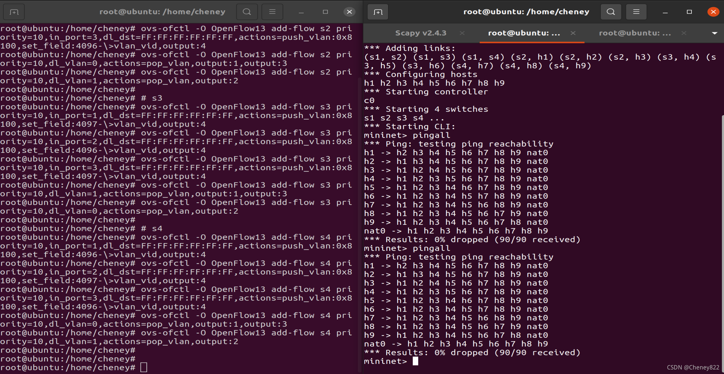Click the second 'mininet> pingall' command
Viewport: 724px width, 374px height.
(x=407, y=248)
